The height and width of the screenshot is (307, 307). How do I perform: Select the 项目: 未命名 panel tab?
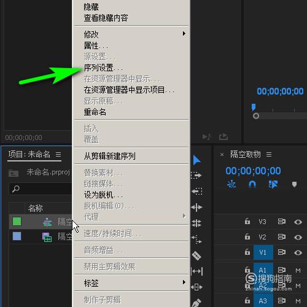(x=29, y=154)
